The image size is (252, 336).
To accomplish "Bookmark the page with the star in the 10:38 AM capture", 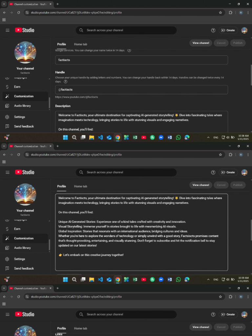I will click(x=220, y=12).
